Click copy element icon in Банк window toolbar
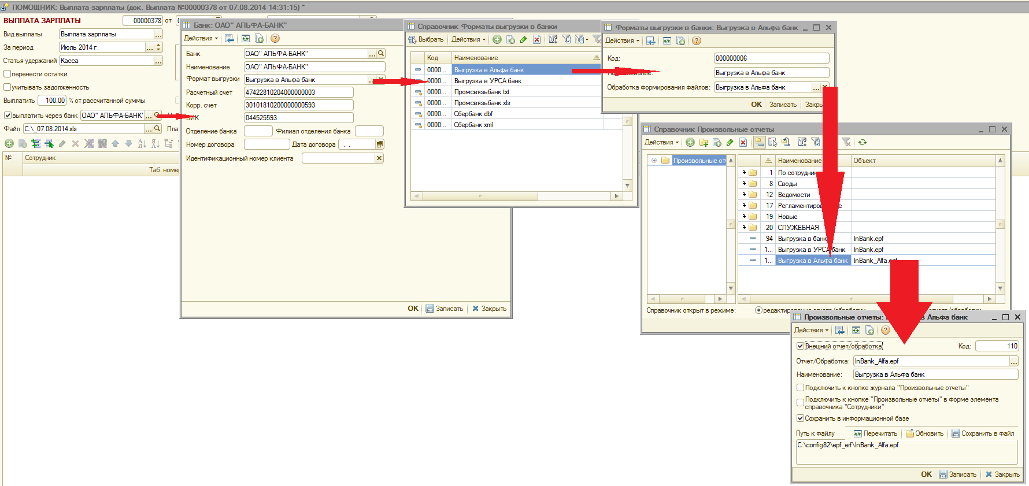Viewport: 1029px width, 486px height. 259,38
